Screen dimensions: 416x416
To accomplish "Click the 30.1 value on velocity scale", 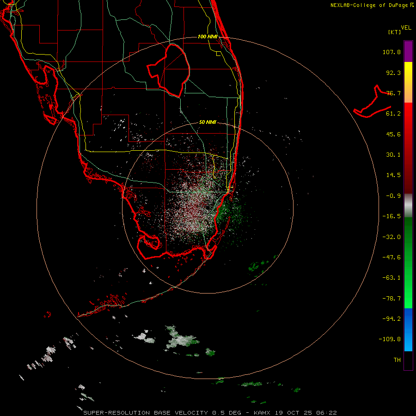I will pos(393,155).
